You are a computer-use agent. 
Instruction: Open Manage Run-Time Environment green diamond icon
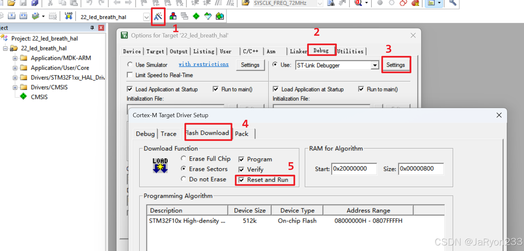point(196,16)
